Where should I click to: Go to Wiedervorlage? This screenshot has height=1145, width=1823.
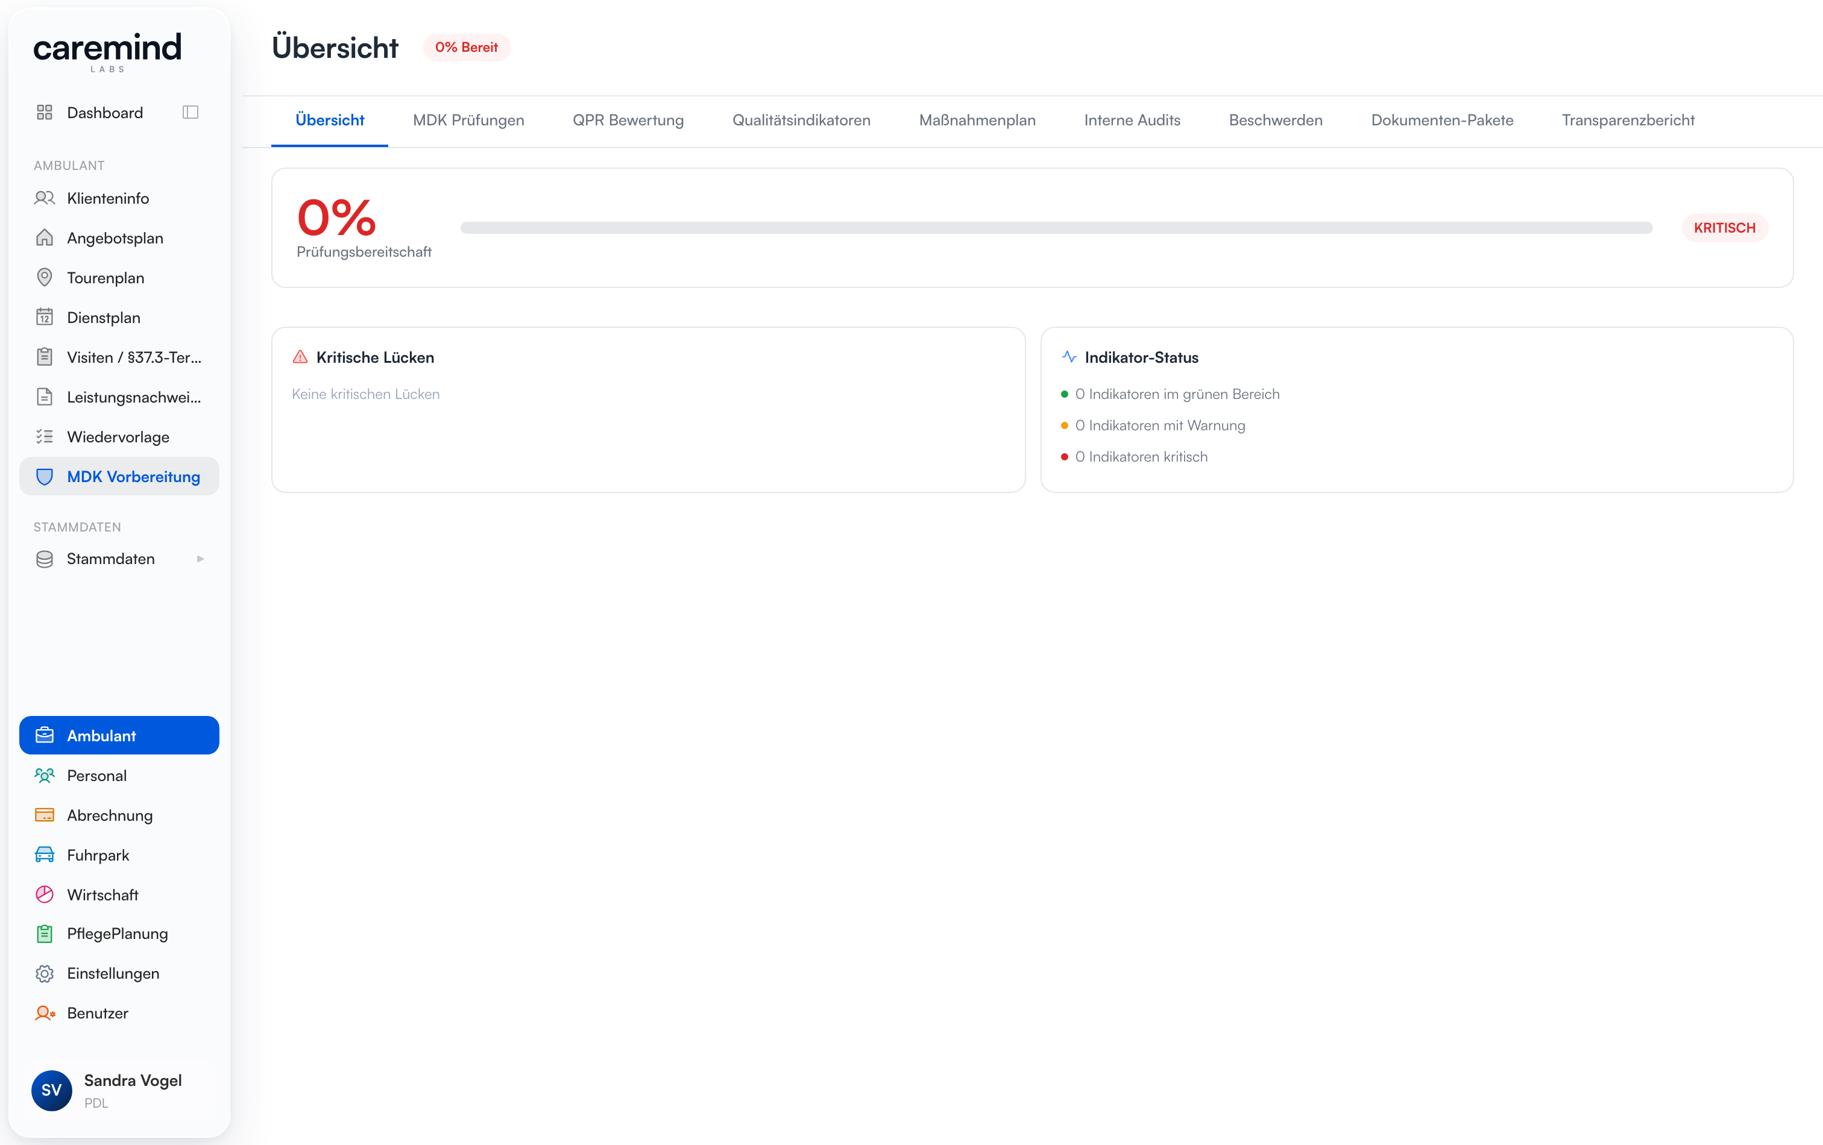pos(119,437)
